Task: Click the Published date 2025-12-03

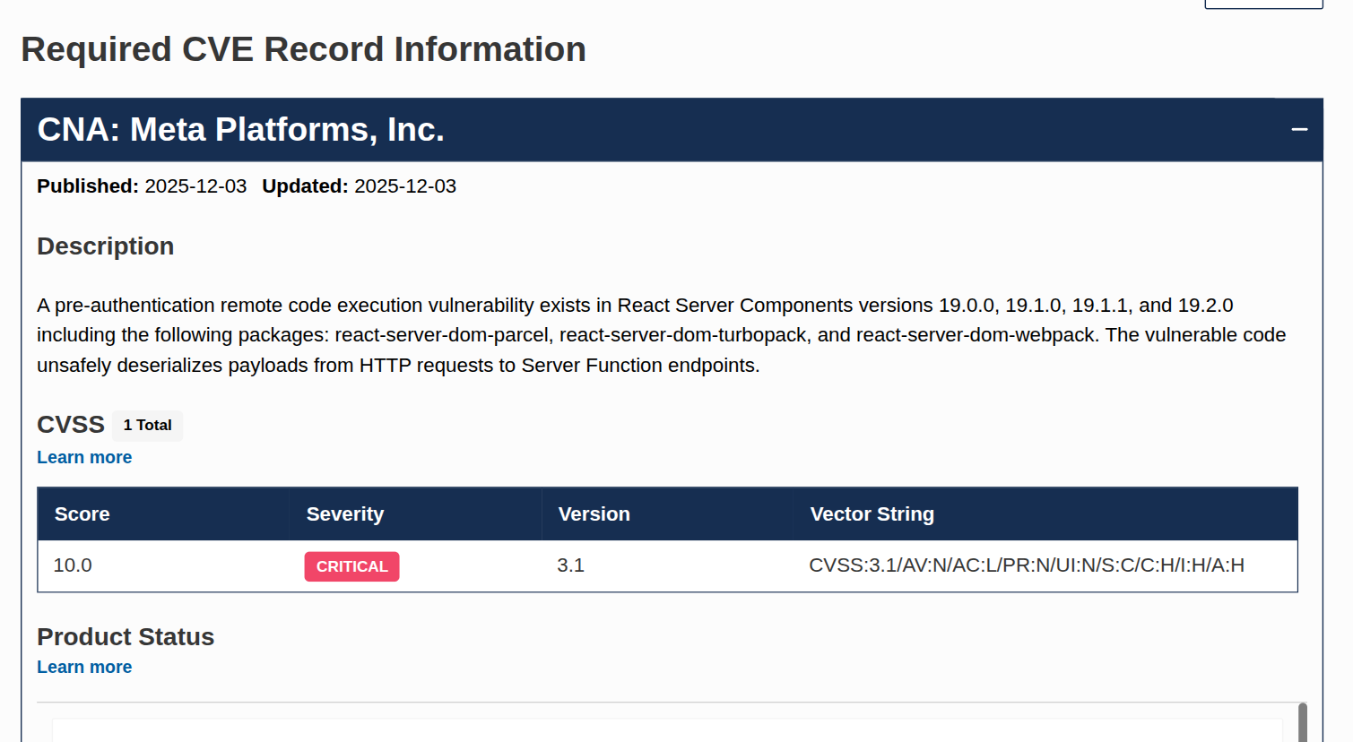Action: 195,186
